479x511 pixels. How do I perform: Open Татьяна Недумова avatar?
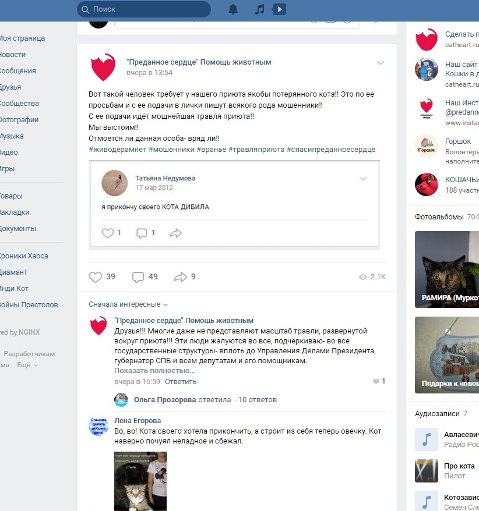(x=115, y=183)
